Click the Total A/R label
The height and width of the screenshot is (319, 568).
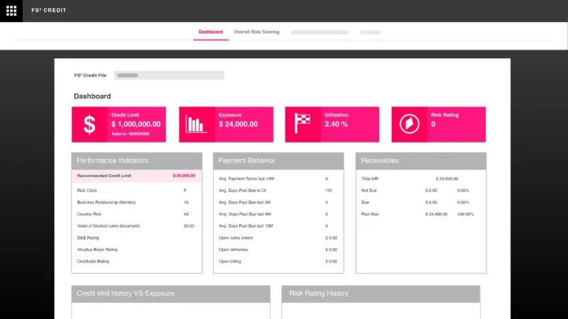pos(370,179)
